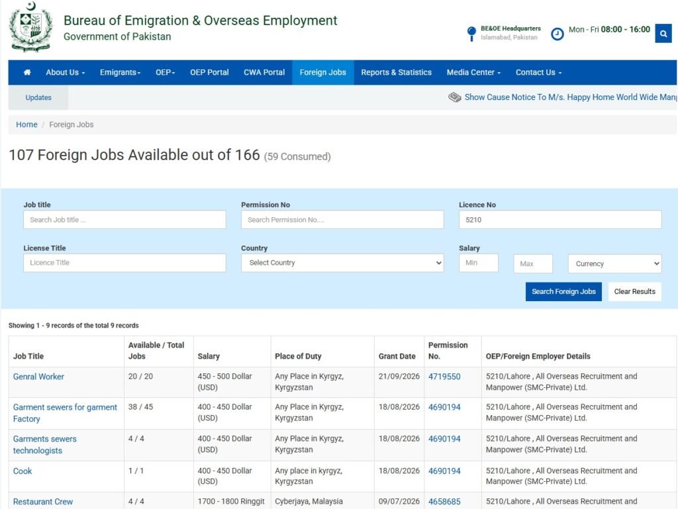Click the salary Min input field
This screenshot has width=678, height=509.
[478, 263]
